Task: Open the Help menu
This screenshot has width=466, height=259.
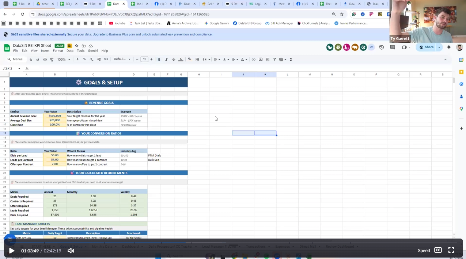Action: point(105,51)
